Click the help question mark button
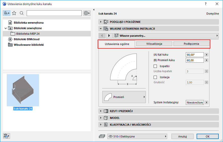 point(206,4)
